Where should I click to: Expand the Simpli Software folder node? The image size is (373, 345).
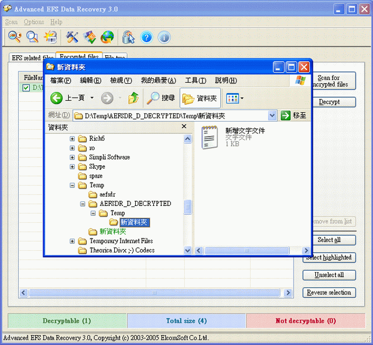click(72, 157)
